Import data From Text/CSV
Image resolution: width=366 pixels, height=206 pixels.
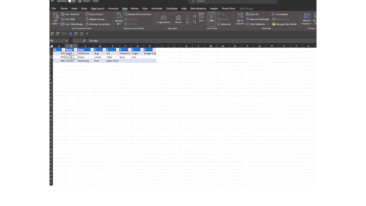click(x=70, y=14)
